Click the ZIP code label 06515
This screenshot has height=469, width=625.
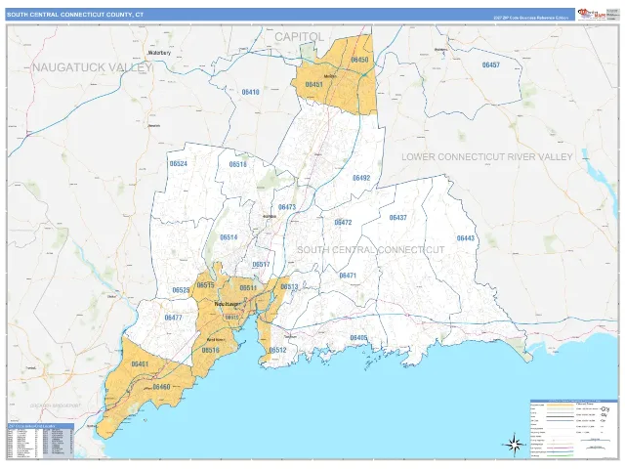coord(206,285)
